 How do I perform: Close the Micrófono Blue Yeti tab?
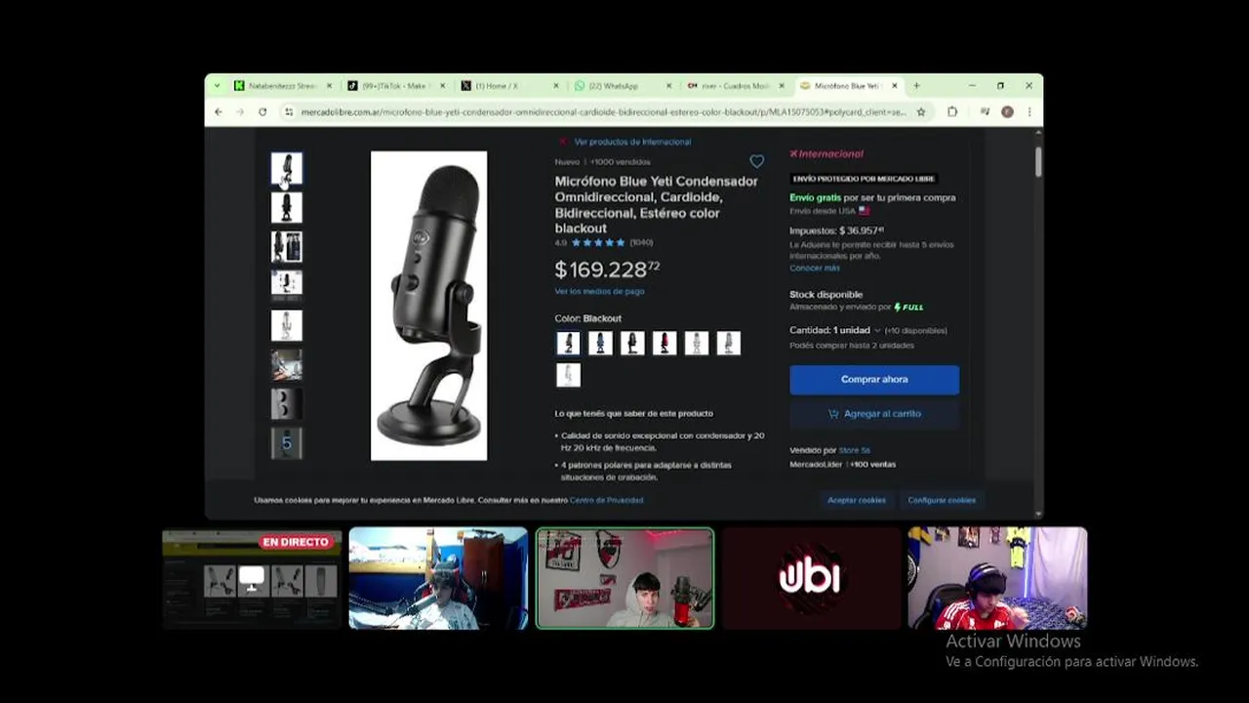click(894, 86)
